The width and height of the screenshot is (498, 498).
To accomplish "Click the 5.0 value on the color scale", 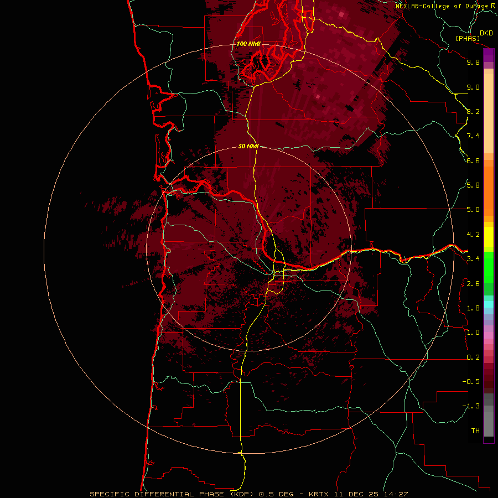I will coord(473,210).
